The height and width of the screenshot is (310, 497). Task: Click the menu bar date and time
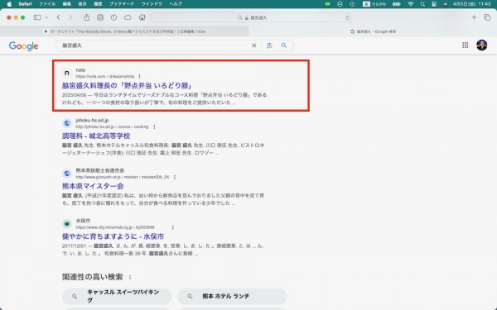(x=471, y=4)
